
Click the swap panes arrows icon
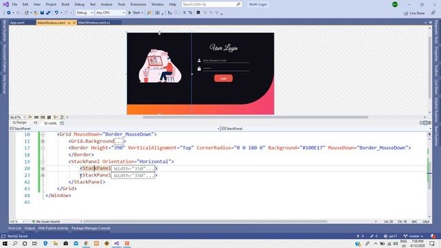(x=36, y=123)
